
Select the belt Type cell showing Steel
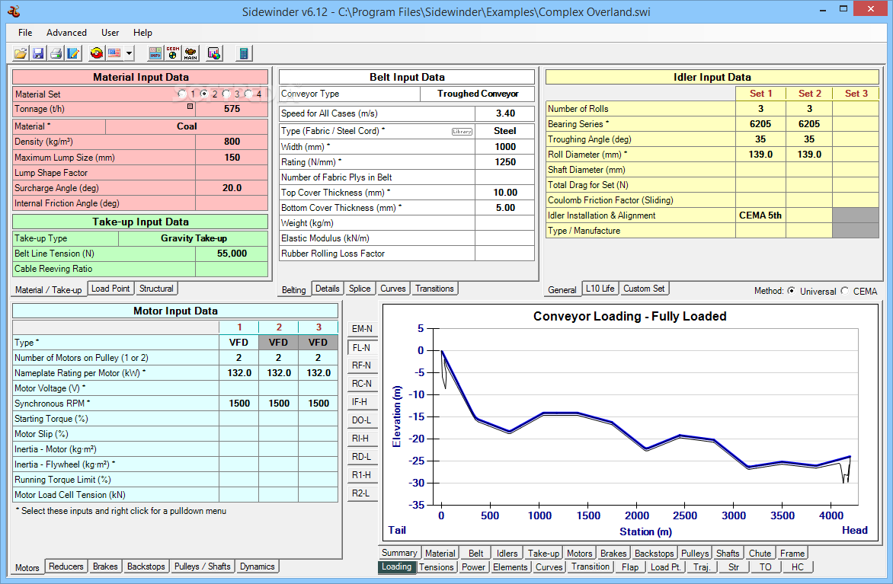coord(505,131)
